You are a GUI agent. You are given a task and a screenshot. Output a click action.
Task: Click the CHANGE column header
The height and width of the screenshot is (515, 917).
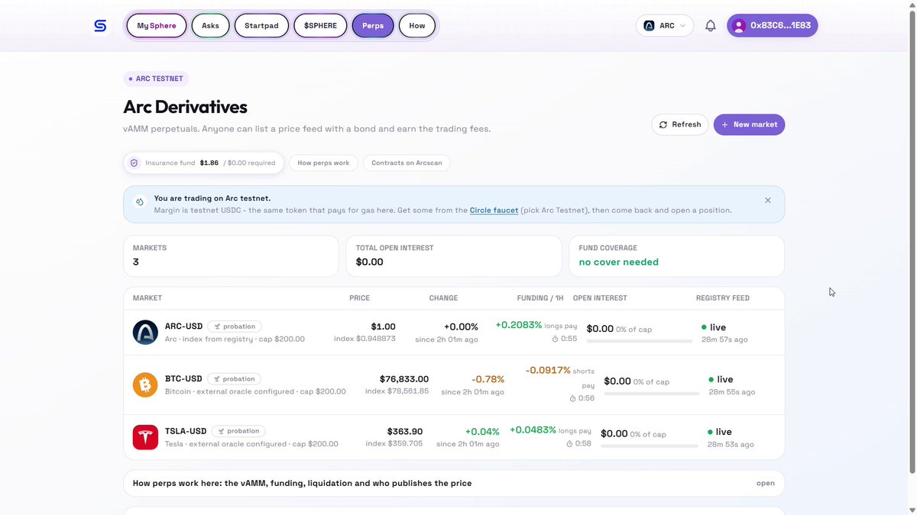pos(443,298)
